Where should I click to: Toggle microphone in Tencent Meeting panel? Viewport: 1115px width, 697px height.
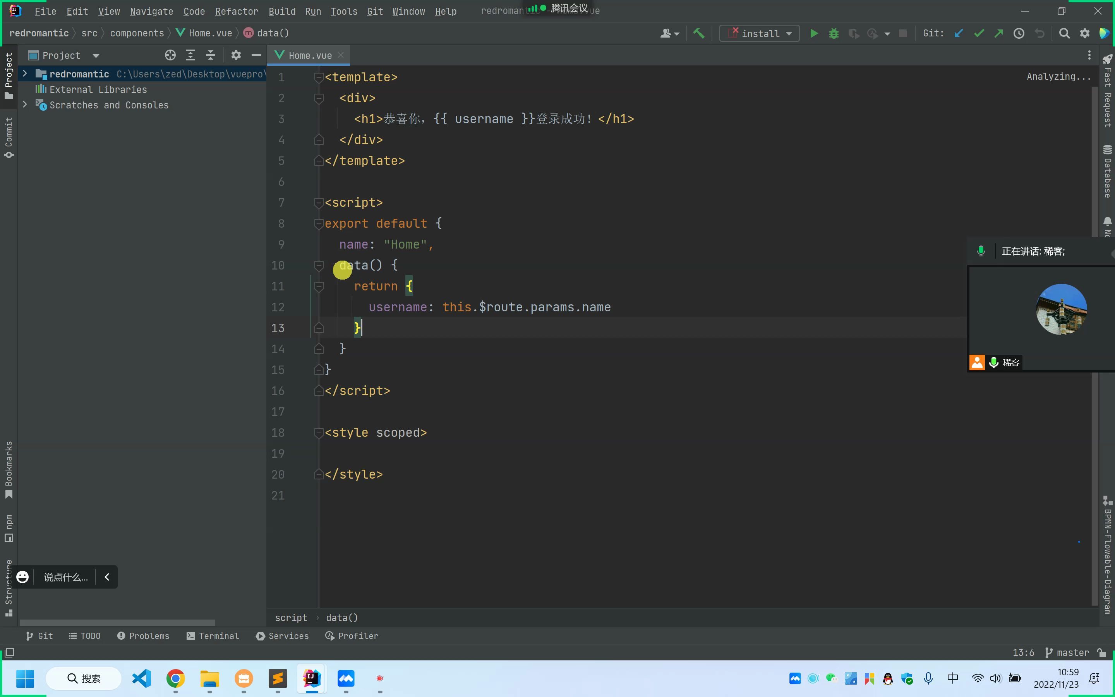pos(981,251)
